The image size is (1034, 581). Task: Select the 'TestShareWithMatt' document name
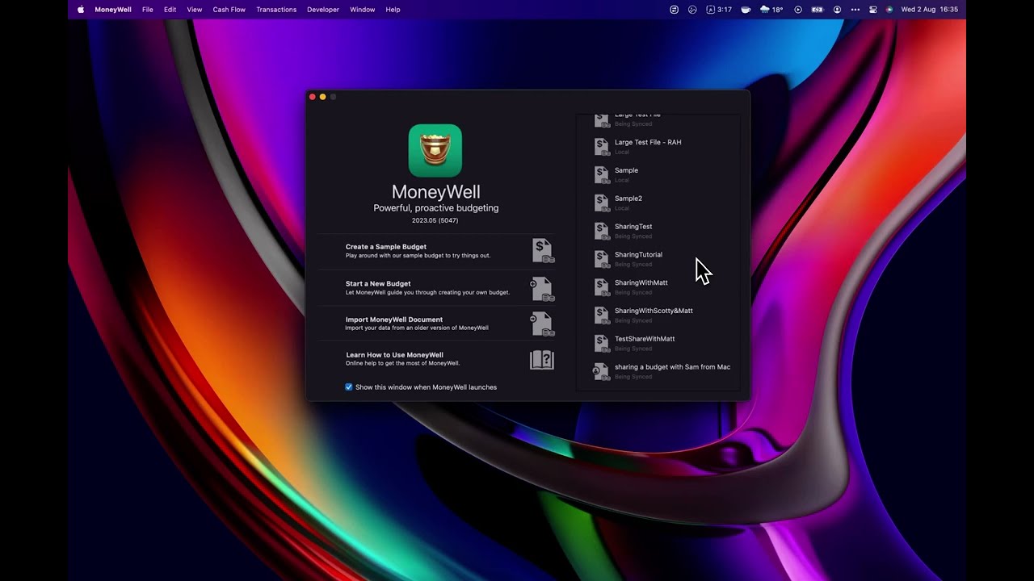pos(645,339)
